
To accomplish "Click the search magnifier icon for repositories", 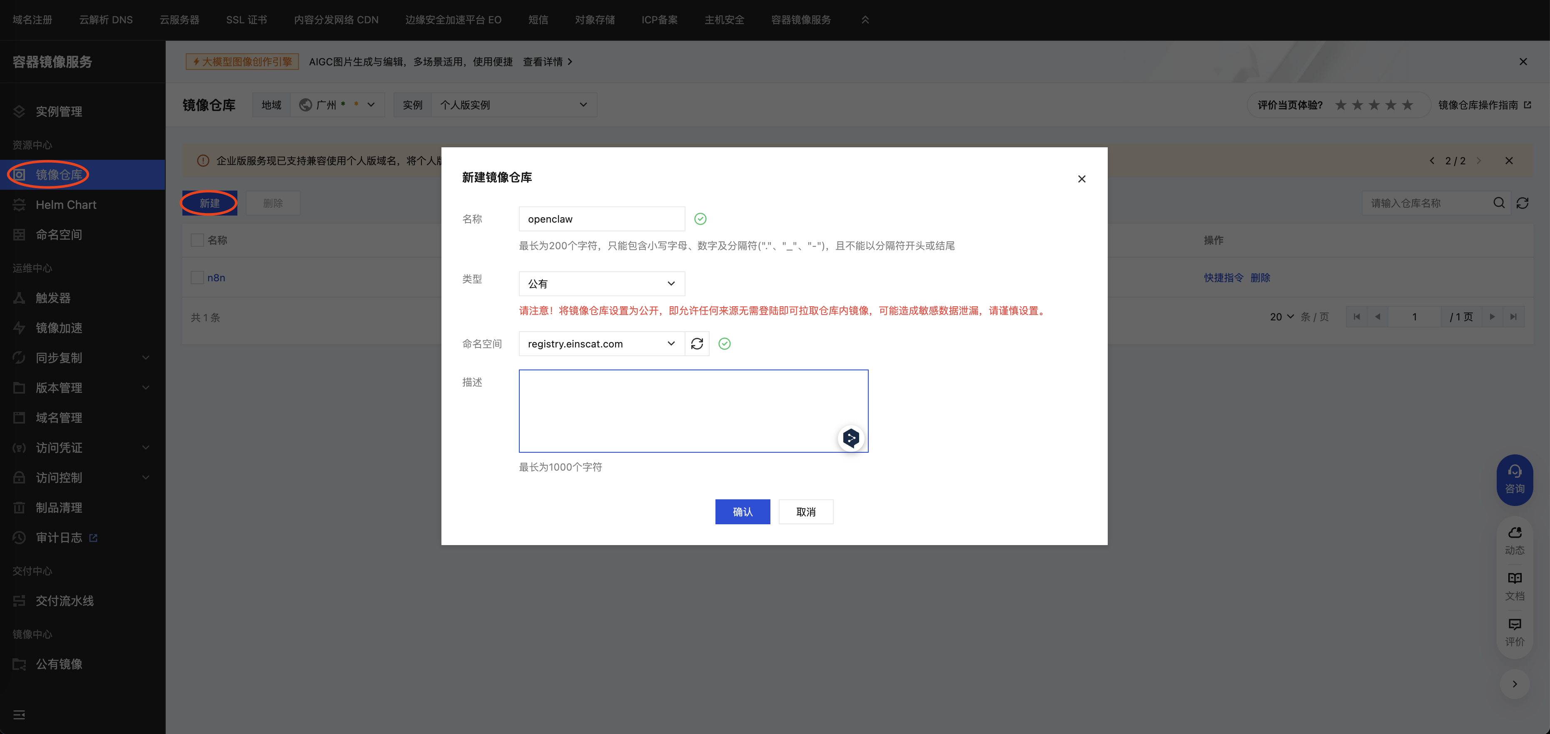I will 1499,203.
